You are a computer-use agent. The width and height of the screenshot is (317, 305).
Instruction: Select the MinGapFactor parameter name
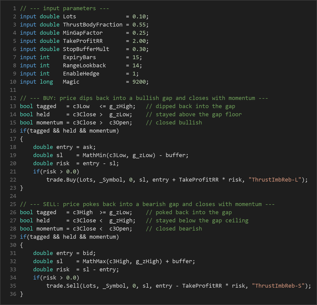click(83, 33)
